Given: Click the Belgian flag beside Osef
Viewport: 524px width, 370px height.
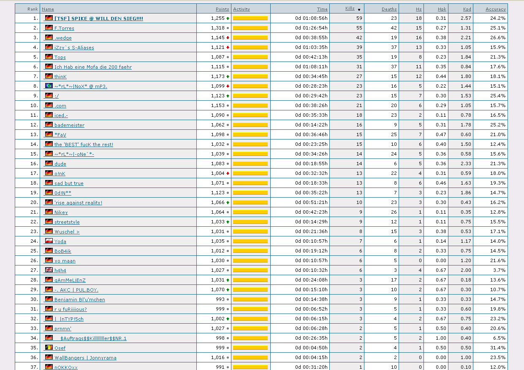Looking at the screenshot, I should (x=49, y=348).
